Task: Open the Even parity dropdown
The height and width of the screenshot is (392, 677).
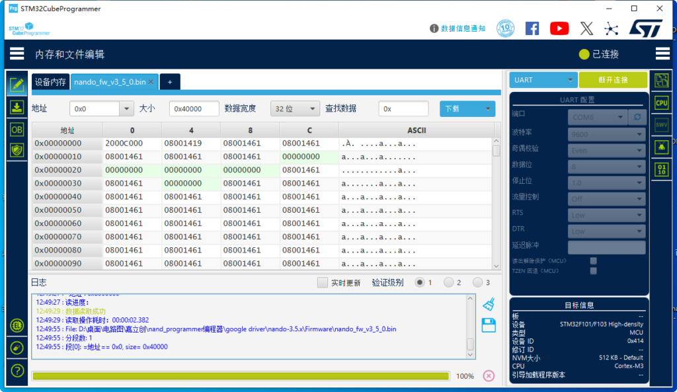Action: (x=607, y=151)
